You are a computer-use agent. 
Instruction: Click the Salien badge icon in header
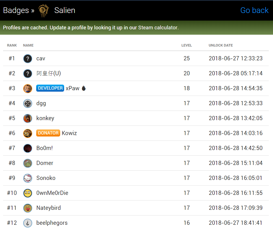coord(44,11)
